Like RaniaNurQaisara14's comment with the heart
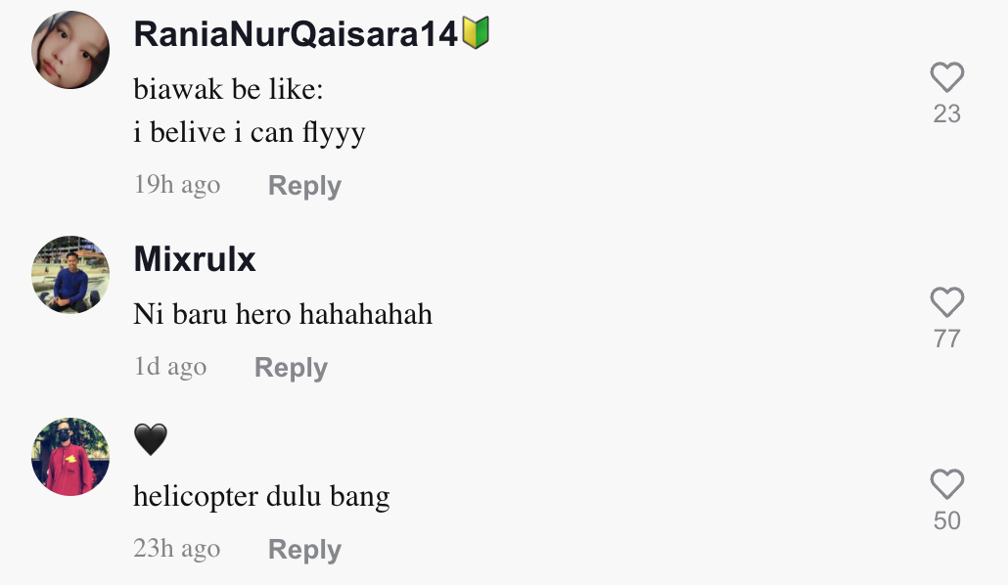The width and height of the screenshot is (1008, 585). click(x=946, y=78)
